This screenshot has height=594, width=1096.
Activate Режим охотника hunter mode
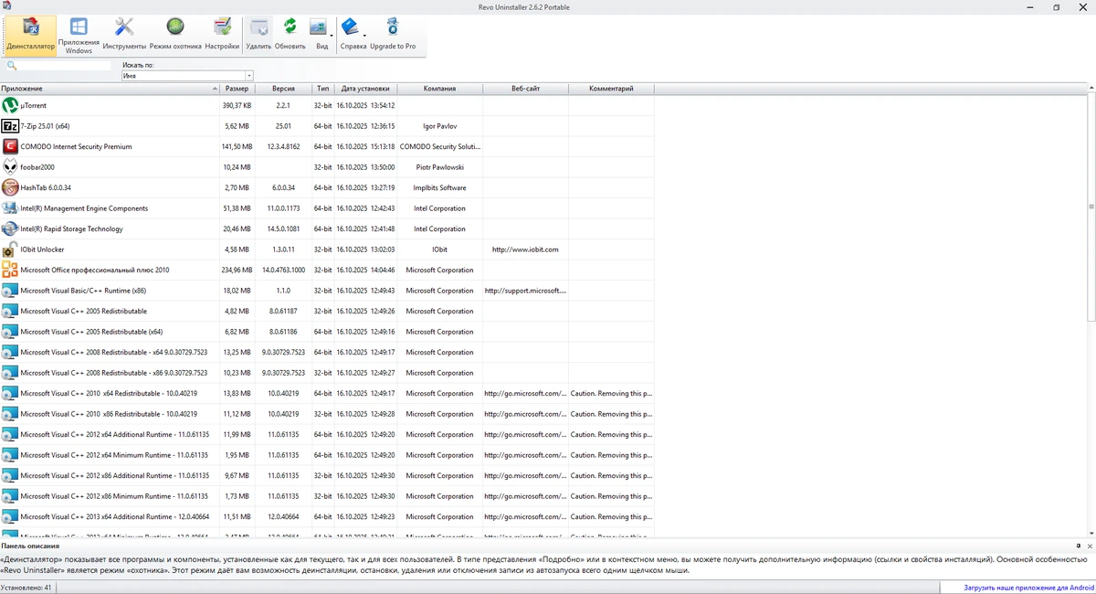click(175, 35)
